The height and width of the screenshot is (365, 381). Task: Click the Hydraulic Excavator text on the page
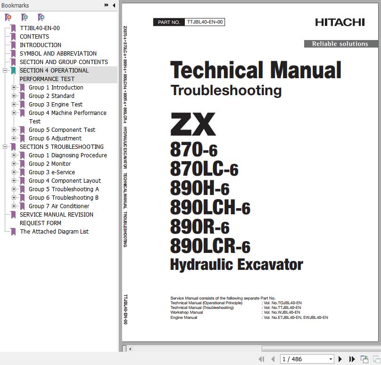click(x=237, y=265)
